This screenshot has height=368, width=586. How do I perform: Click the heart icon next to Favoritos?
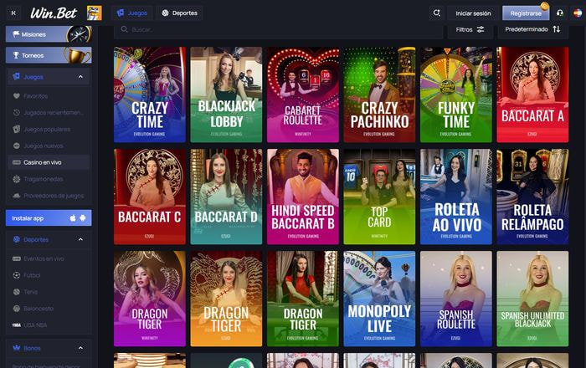(17, 96)
